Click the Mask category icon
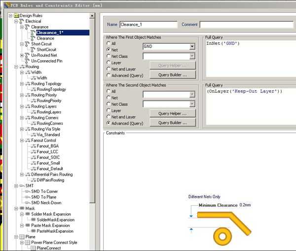Image resolution: width=296 pixels, height=251 pixels. pyautogui.click(x=22, y=208)
